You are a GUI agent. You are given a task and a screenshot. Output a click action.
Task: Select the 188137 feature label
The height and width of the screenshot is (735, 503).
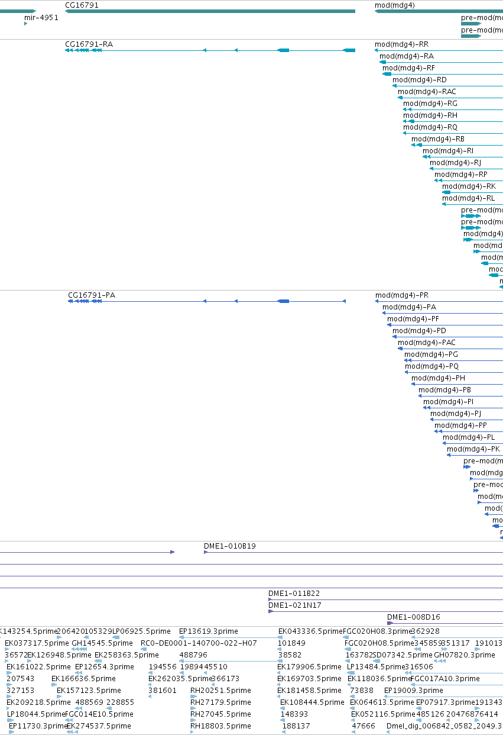tap(296, 726)
